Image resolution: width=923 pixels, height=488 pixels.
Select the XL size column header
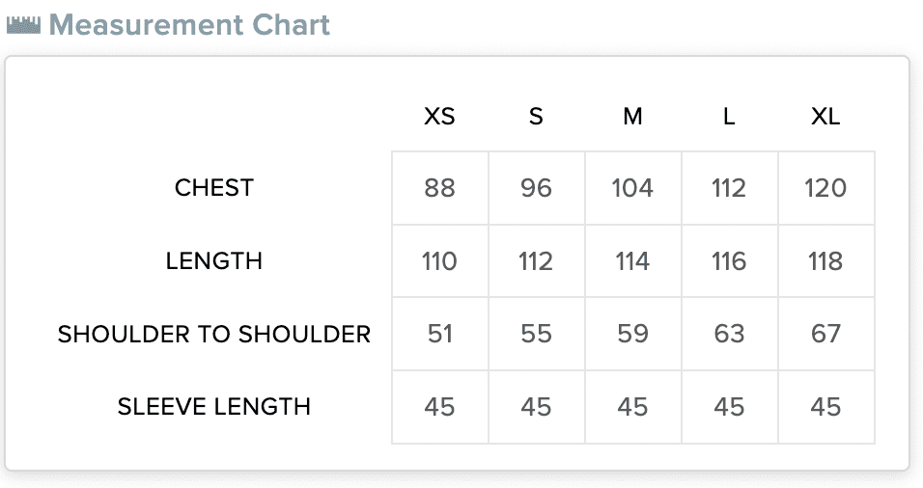click(825, 117)
